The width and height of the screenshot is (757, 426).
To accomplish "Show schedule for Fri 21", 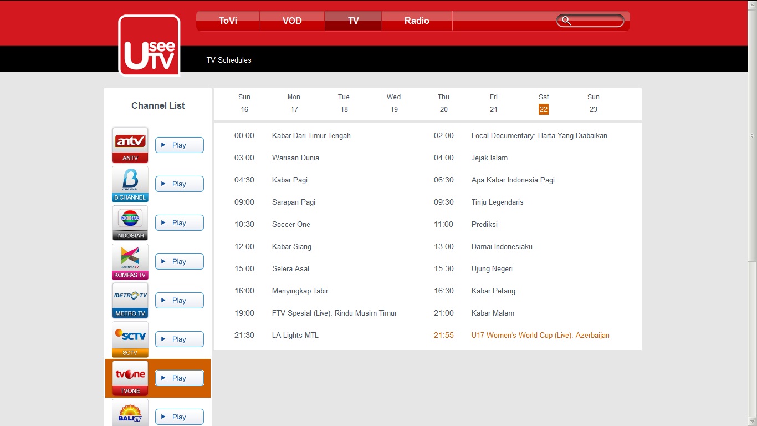I will tap(494, 104).
